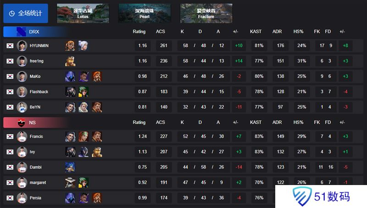Click Francis's player avatar
367x208 pixels.
pos(22,136)
